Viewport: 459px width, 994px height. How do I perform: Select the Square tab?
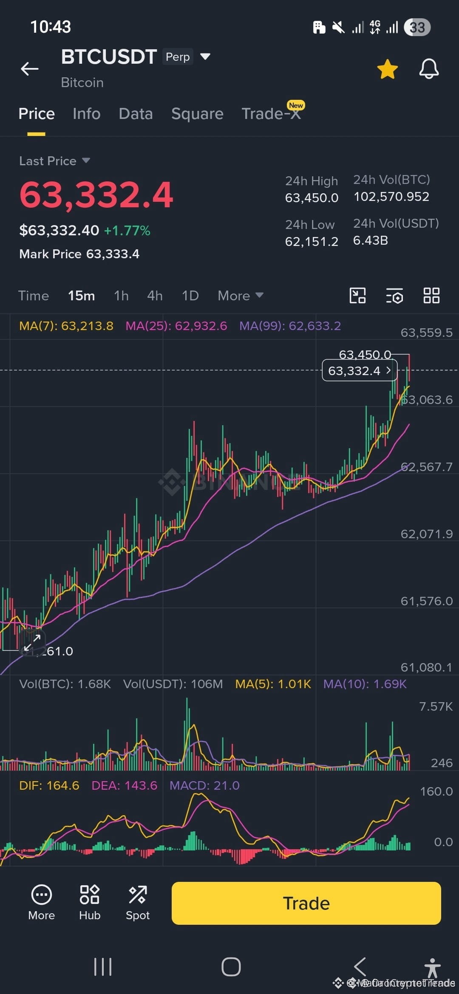[x=197, y=114]
